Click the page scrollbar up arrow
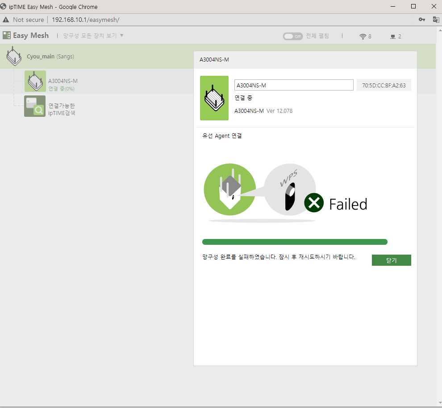Viewport: 442px width, 408px height. coord(439,29)
